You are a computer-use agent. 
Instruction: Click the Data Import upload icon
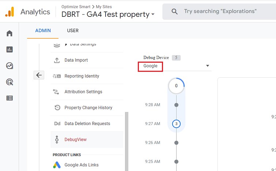point(57,60)
